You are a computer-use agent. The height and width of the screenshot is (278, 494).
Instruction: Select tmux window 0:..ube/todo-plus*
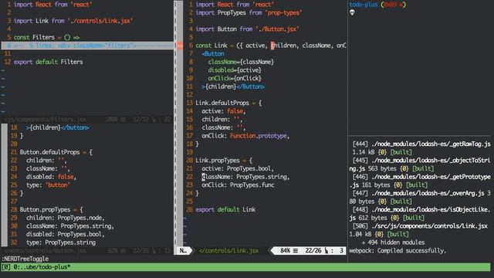tap(42, 267)
